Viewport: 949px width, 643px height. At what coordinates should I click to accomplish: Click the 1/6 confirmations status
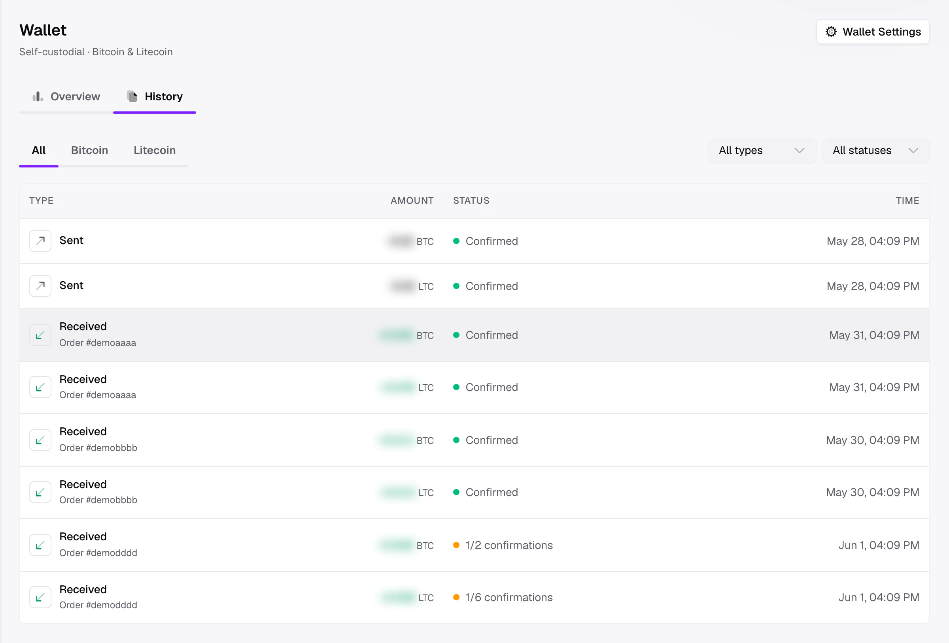pos(509,598)
